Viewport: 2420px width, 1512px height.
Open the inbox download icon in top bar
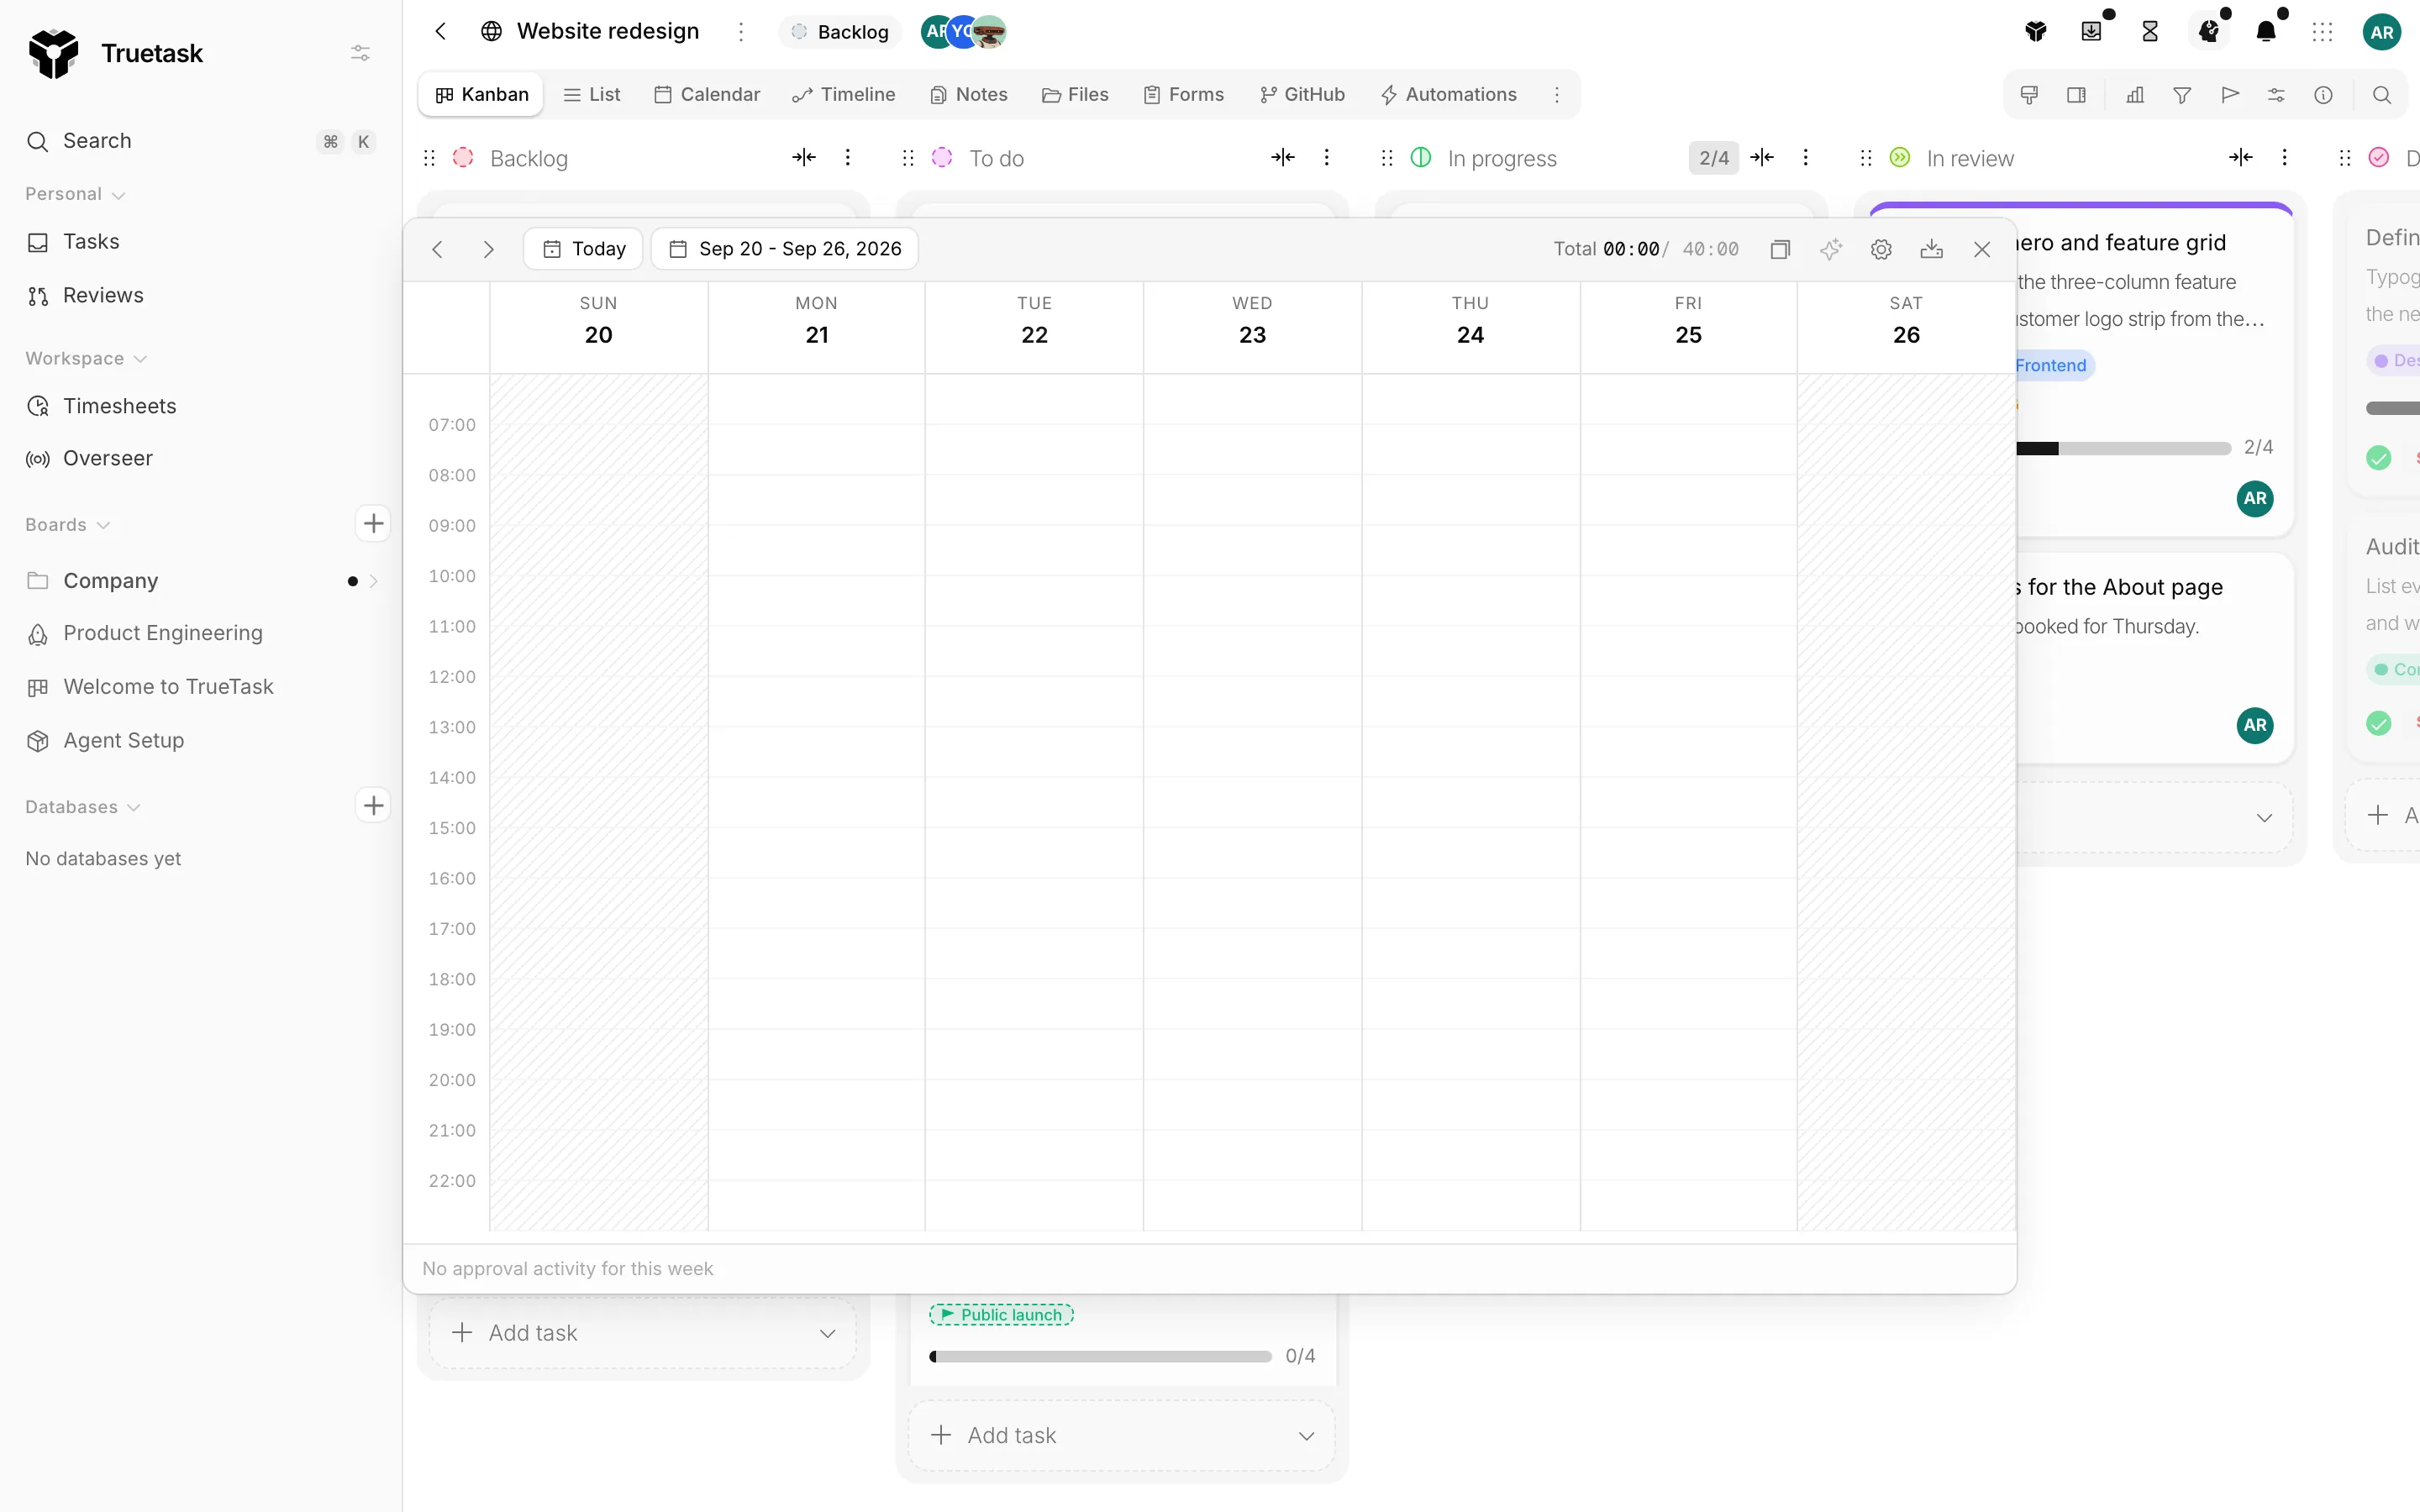[x=2091, y=32]
